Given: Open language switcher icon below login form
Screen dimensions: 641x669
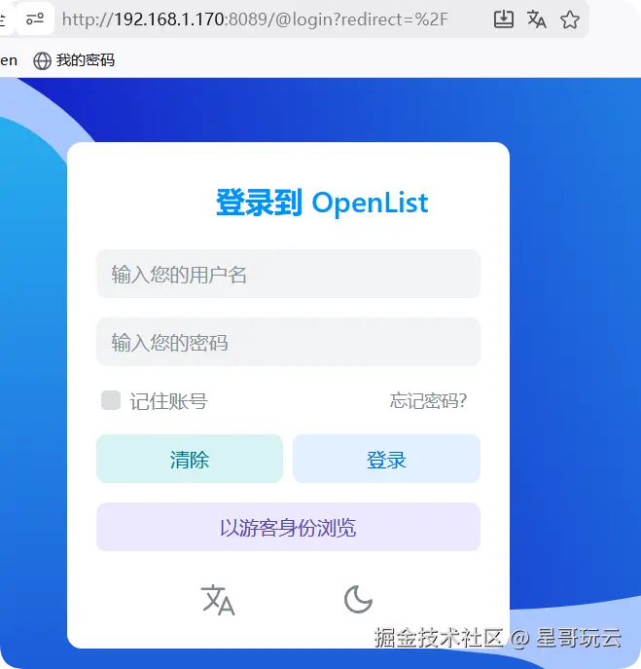Looking at the screenshot, I should coord(218,600).
